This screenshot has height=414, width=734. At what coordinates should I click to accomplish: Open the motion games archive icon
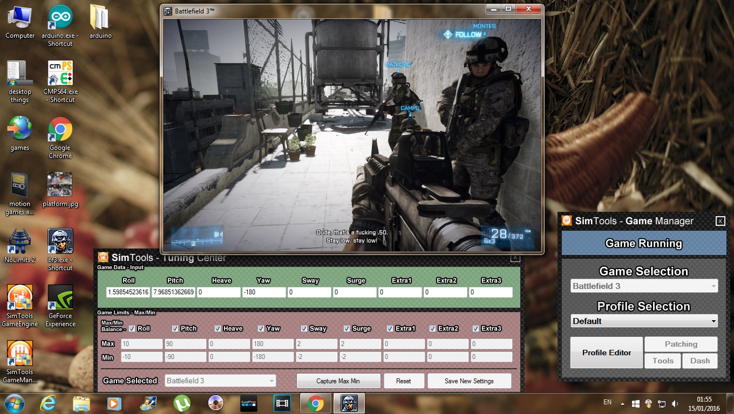click(20, 194)
